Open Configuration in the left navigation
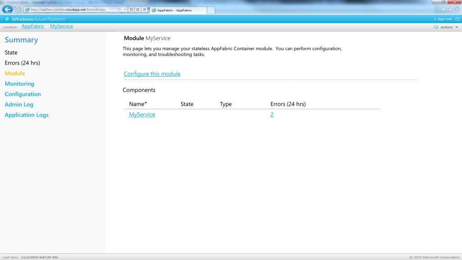This screenshot has height=260, width=462. (23, 94)
